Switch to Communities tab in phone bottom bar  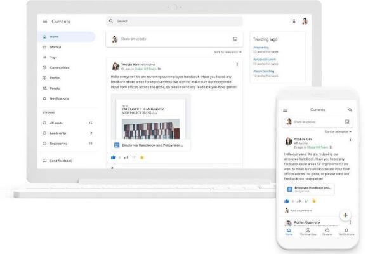click(x=308, y=232)
